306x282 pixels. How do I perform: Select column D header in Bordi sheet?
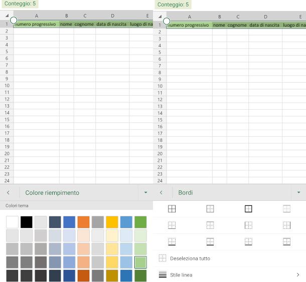[265, 17]
